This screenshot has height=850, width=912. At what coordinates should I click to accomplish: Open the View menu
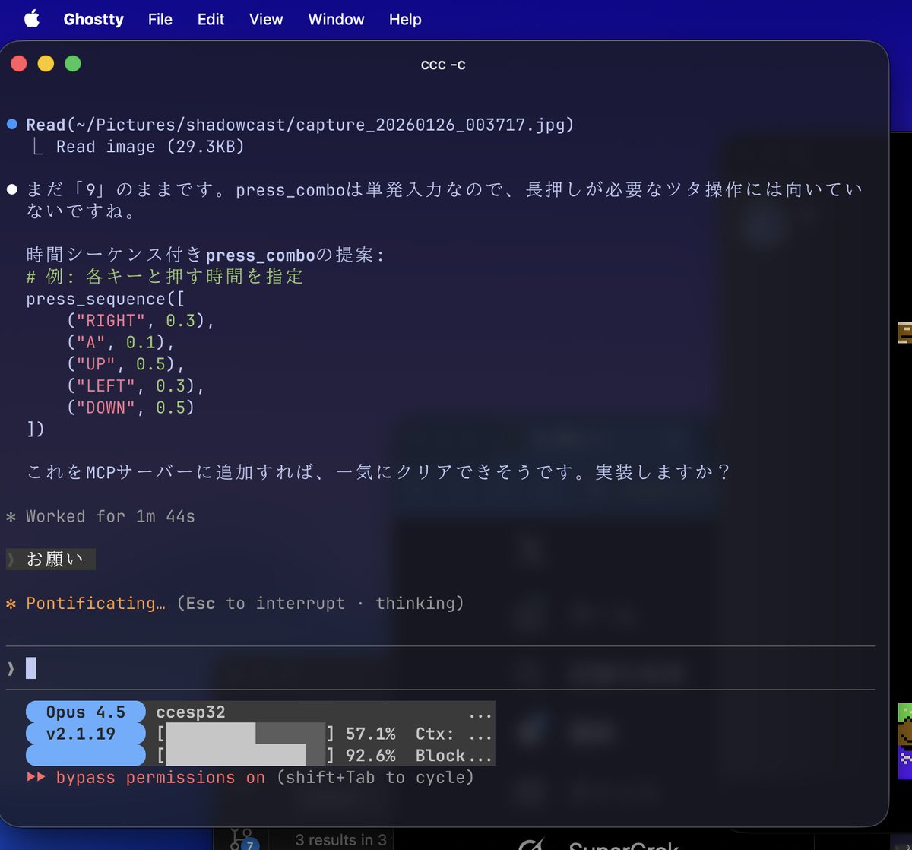(264, 19)
